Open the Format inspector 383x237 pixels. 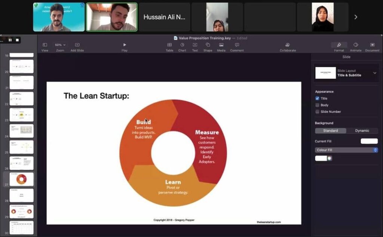pos(339,45)
